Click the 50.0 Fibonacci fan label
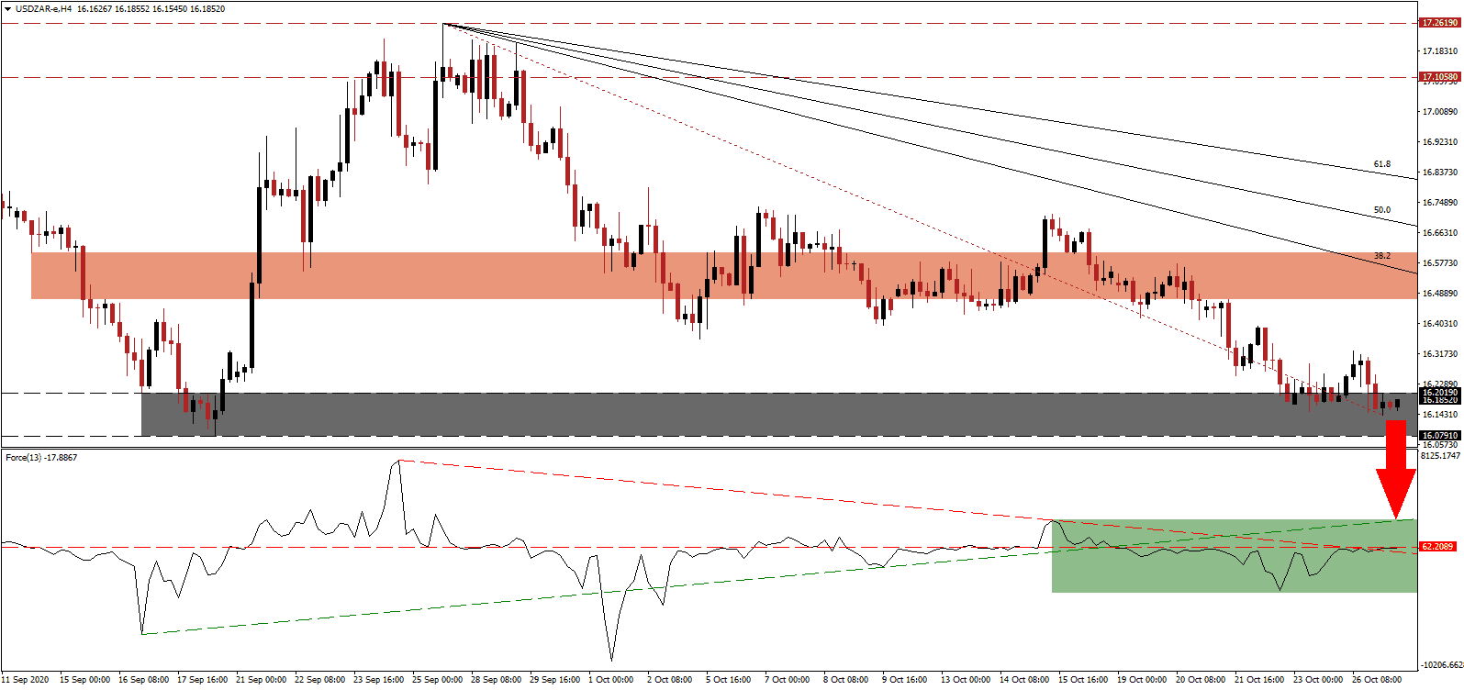The image size is (1464, 690). coord(1381,210)
